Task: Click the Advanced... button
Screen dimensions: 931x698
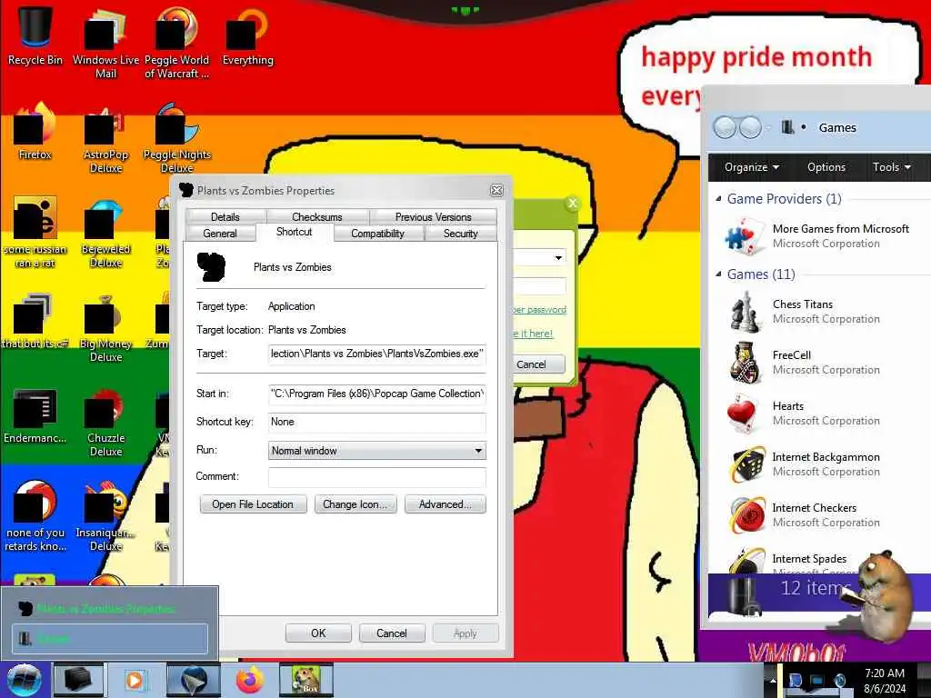Action: (x=445, y=504)
